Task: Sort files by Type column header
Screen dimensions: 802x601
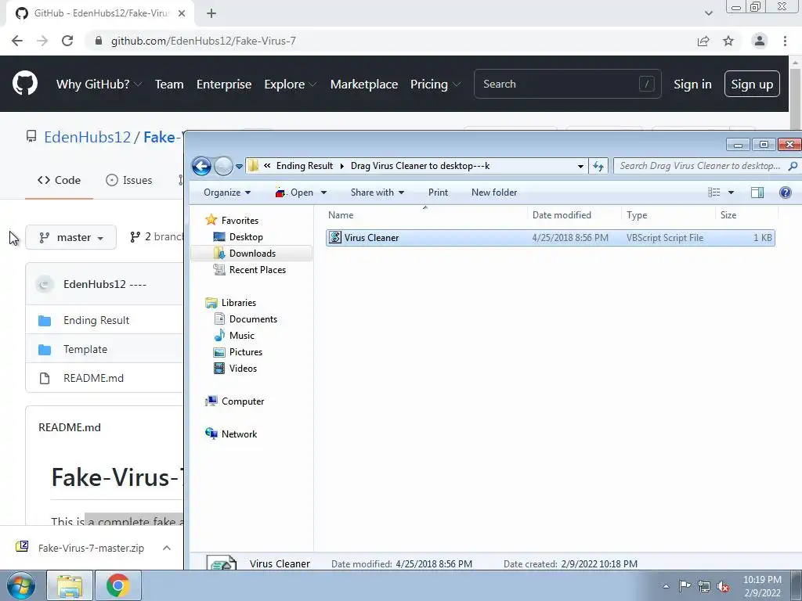Action: point(668,215)
